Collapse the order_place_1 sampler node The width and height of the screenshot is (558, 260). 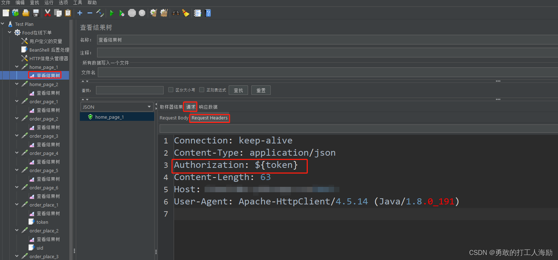pyautogui.click(x=17, y=205)
